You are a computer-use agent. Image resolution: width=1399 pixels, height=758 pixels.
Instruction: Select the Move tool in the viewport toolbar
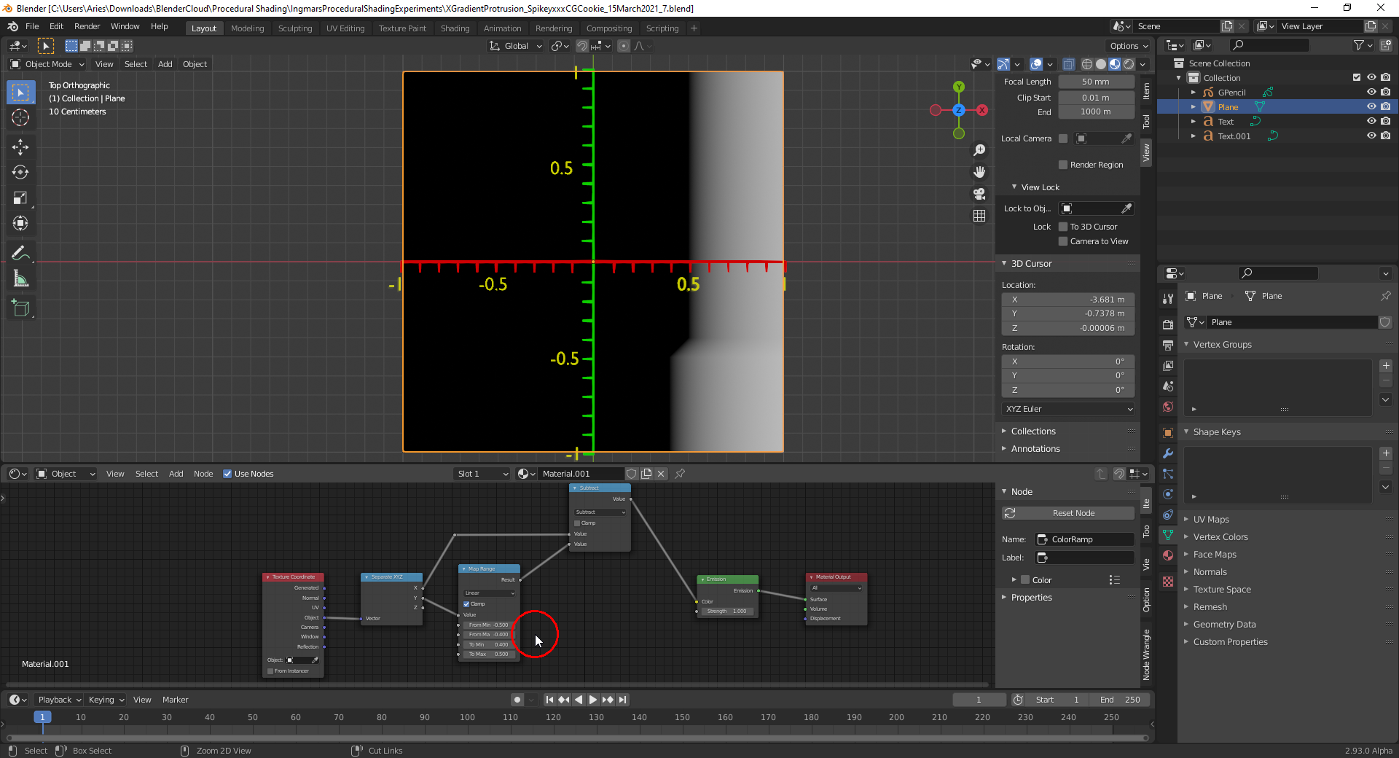[20, 147]
